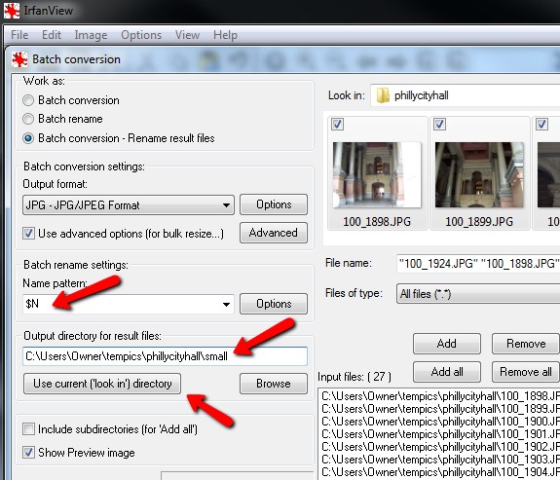Toggle Use advanced options checkbox
Screen dimensions: 560x480
pos(28,234)
